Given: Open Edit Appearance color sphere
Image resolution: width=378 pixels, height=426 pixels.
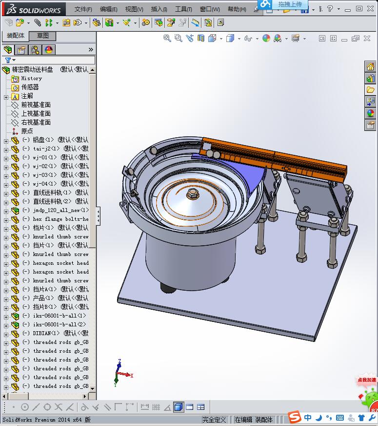Looking at the screenshot, I should coord(266,38).
